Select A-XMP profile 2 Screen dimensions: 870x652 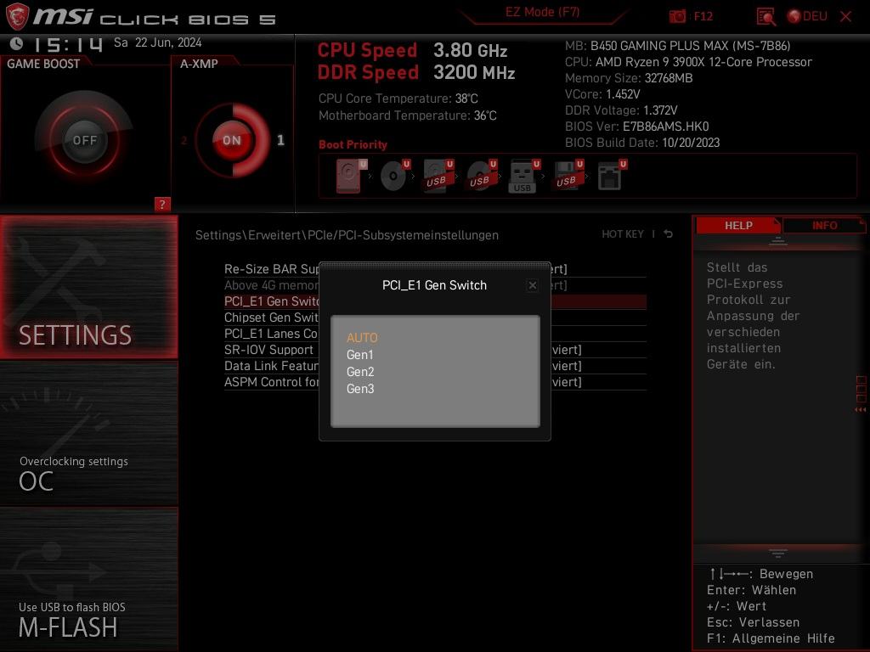(x=184, y=140)
